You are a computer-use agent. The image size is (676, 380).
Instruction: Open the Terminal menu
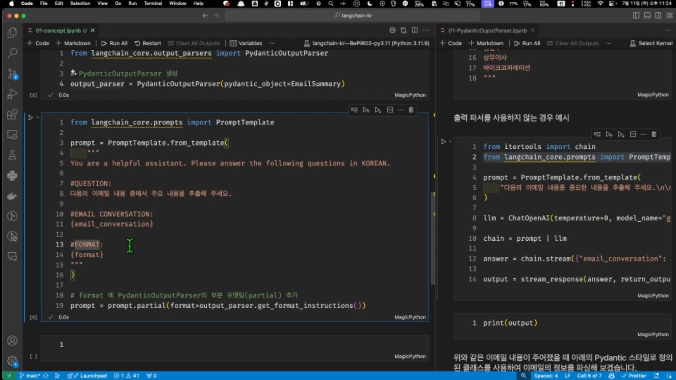pyautogui.click(x=152, y=4)
